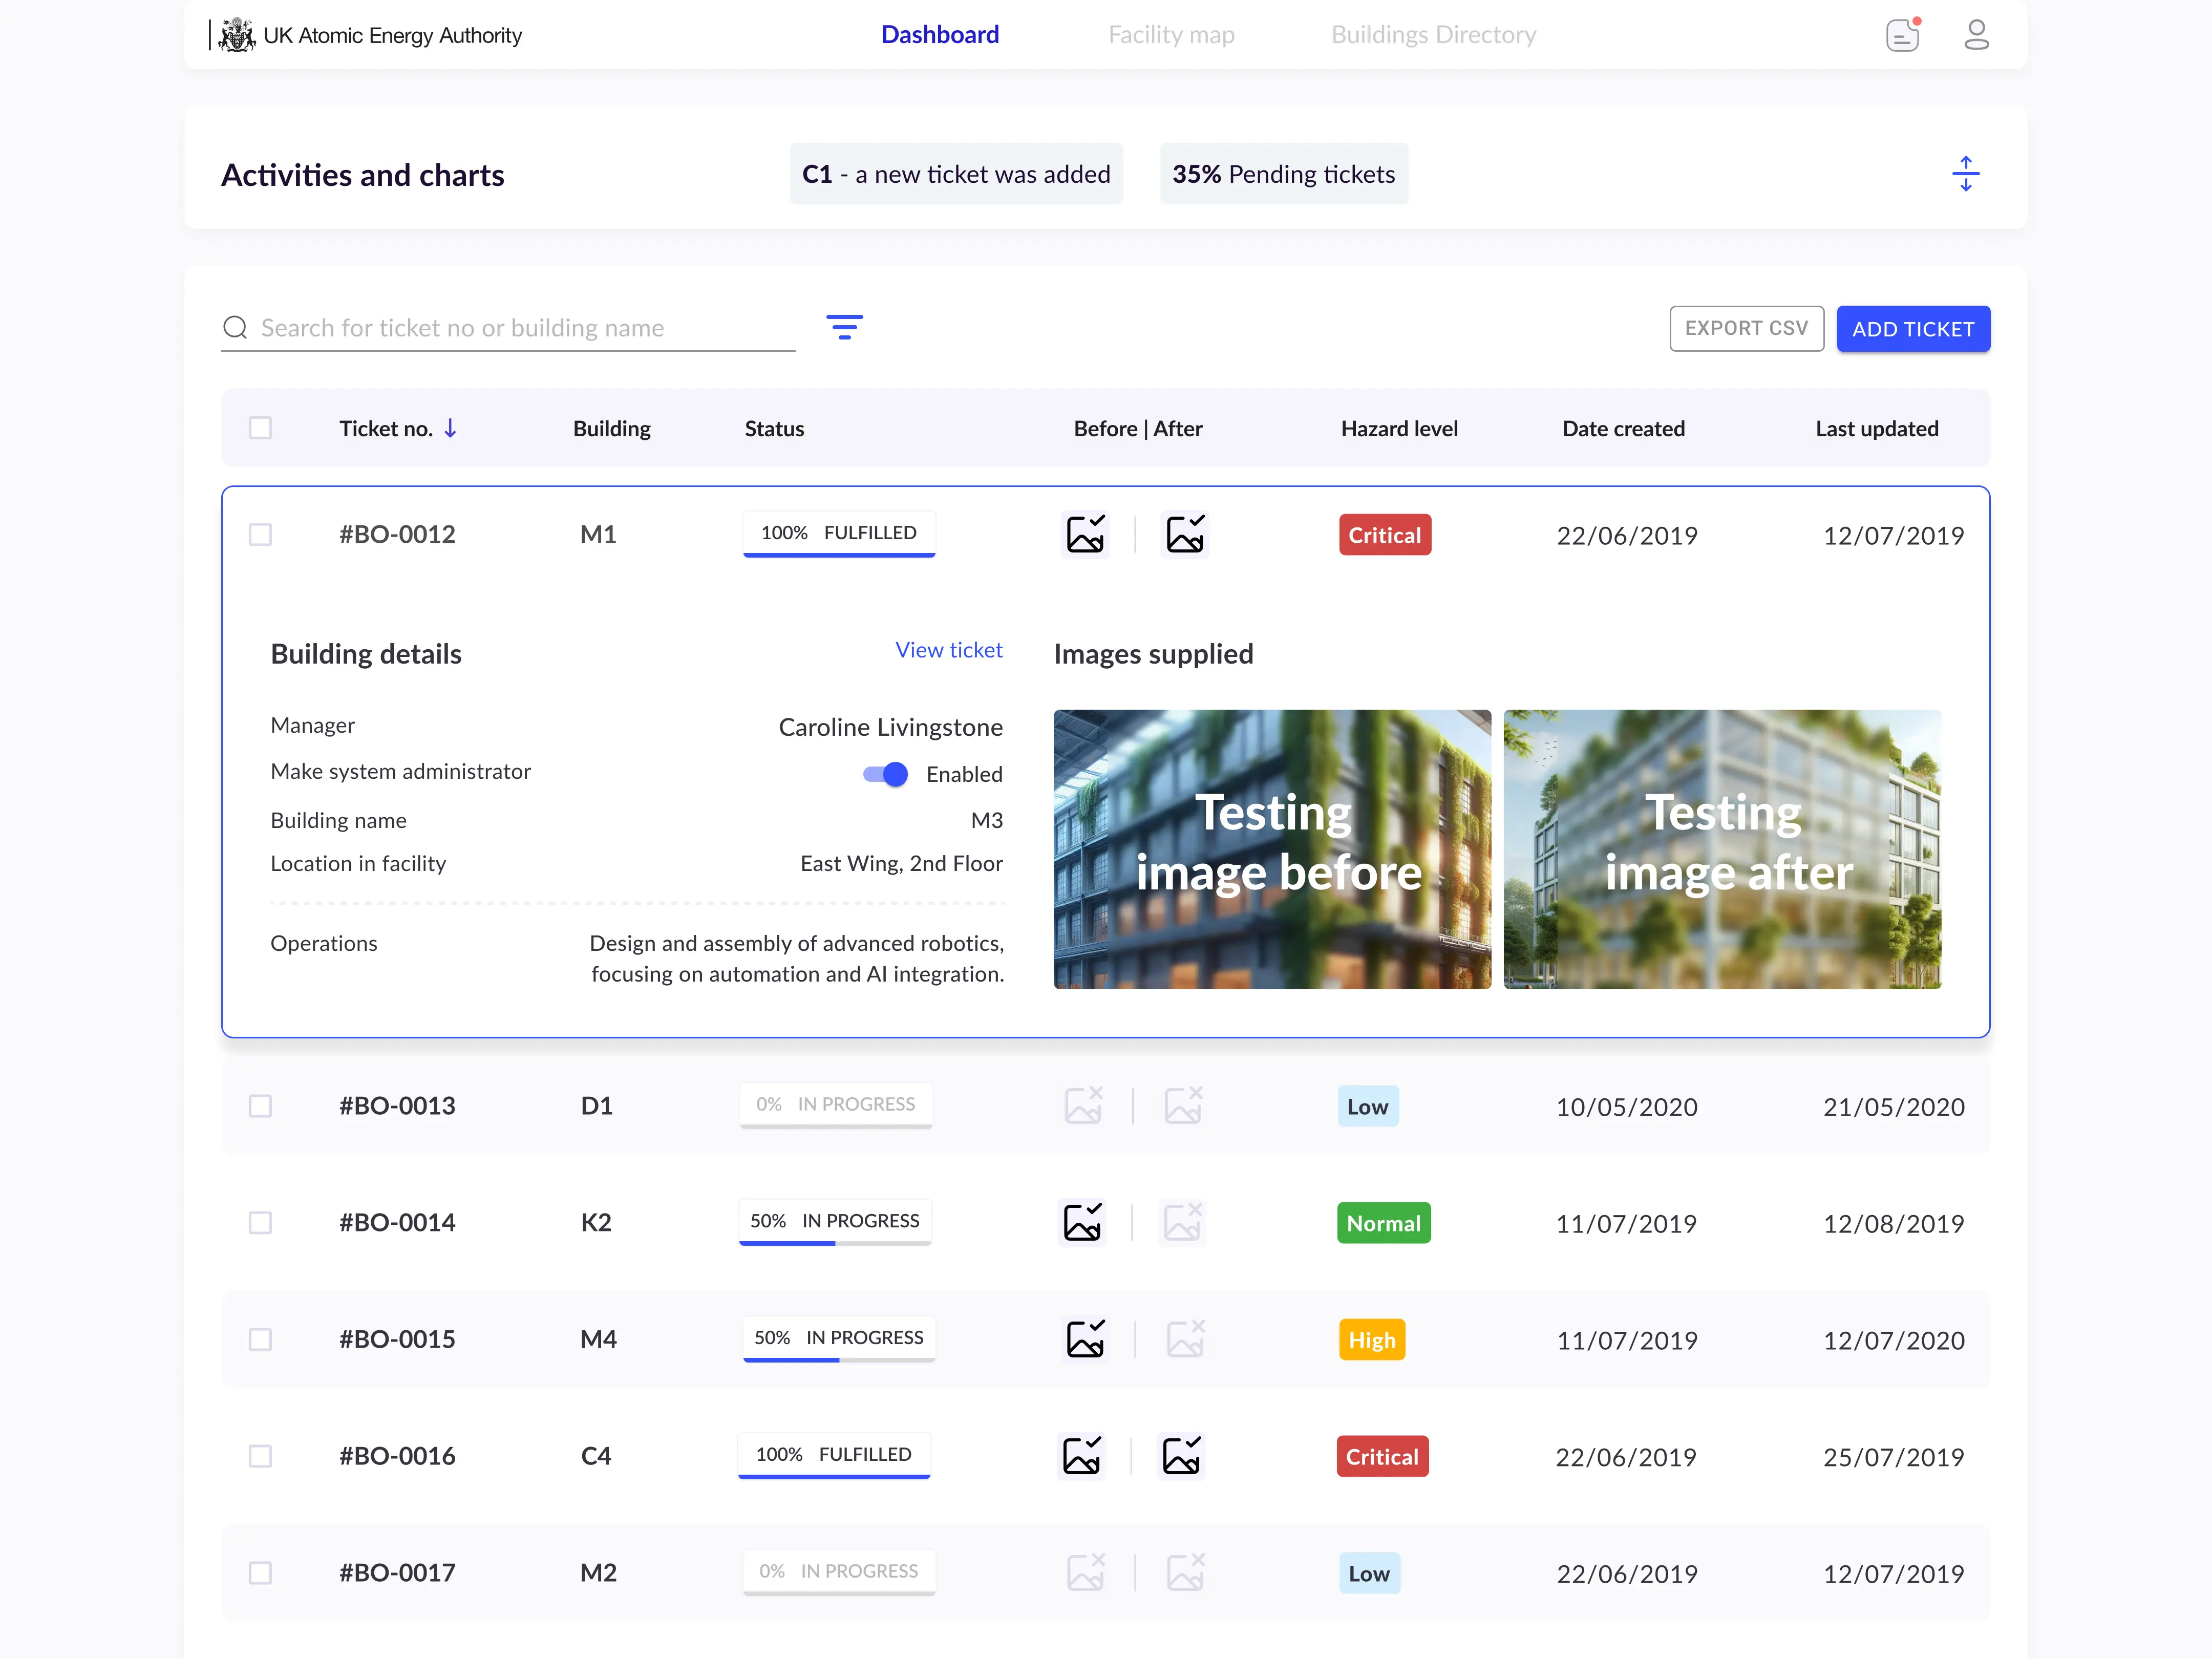Click the UK Atomic Energy Authority logo
The height and width of the screenshot is (1659, 2212).
[x=237, y=34]
